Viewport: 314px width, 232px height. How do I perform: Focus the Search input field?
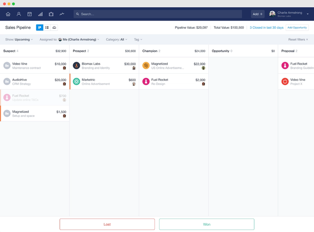click(x=158, y=14)
